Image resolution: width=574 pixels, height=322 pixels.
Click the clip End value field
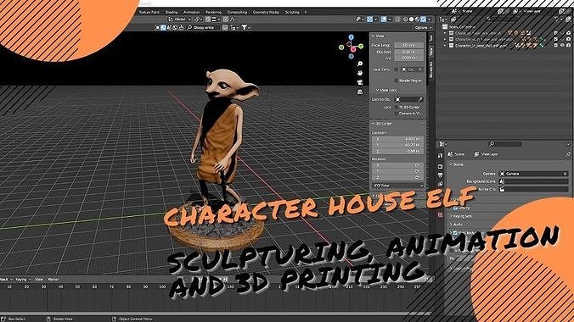coord(409,58)
